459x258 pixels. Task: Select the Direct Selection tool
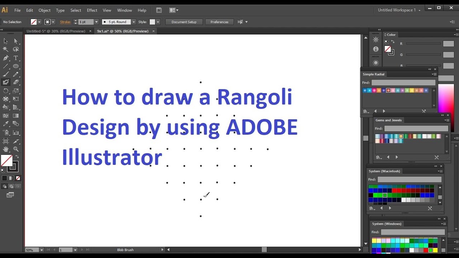[x=16, y=41]
